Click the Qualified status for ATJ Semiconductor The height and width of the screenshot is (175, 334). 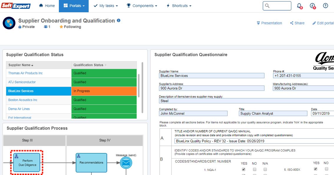click(104, 82)
